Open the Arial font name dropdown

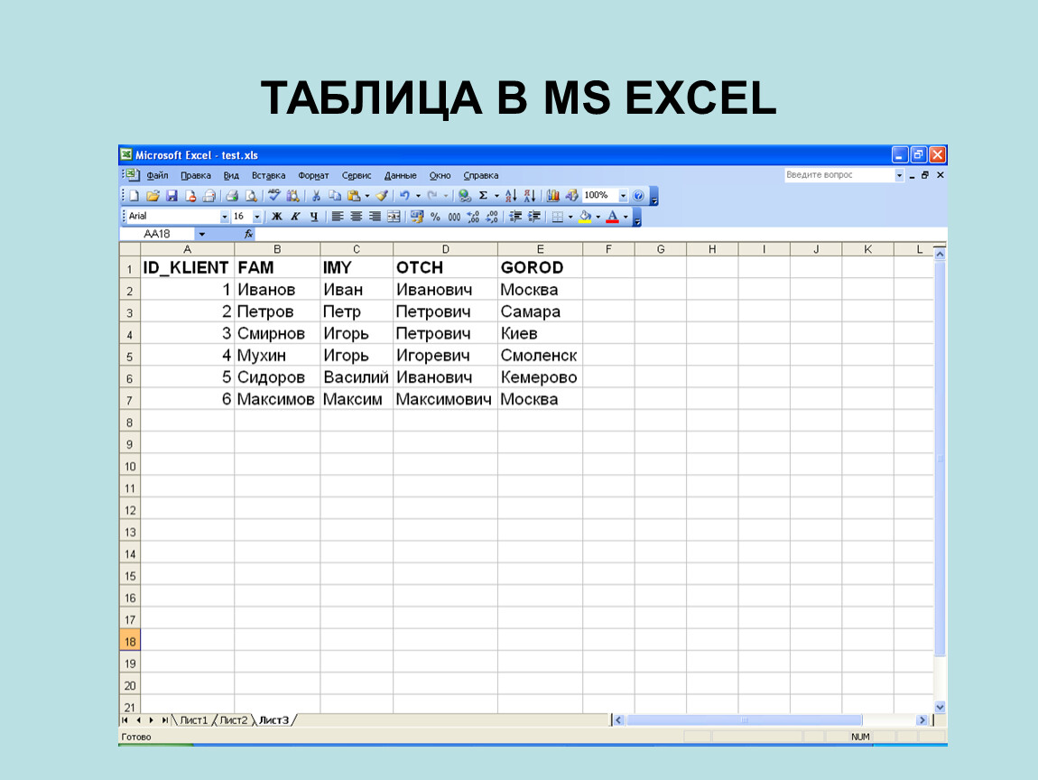pos(225,218)
